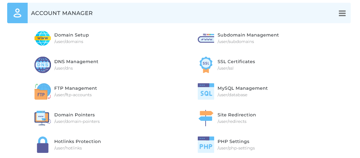Go to DNS Management text link
The height and width of the screenshot is (158, 360).
pyautogui.click(x=76, y=62)
